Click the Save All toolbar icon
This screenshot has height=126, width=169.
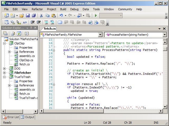point(34,15)
